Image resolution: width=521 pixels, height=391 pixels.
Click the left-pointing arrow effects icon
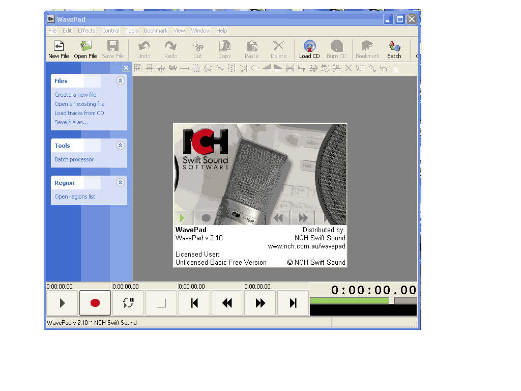(x=255, y=69)
